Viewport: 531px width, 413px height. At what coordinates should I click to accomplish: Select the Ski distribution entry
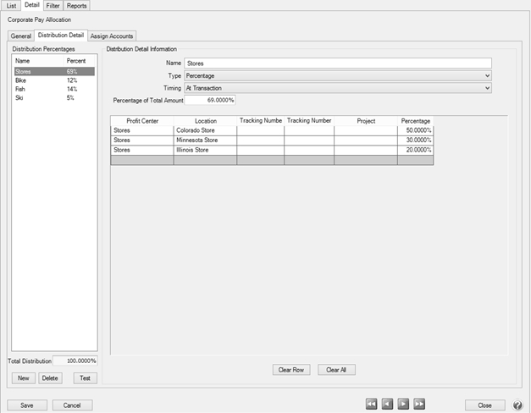pos(19,97)
